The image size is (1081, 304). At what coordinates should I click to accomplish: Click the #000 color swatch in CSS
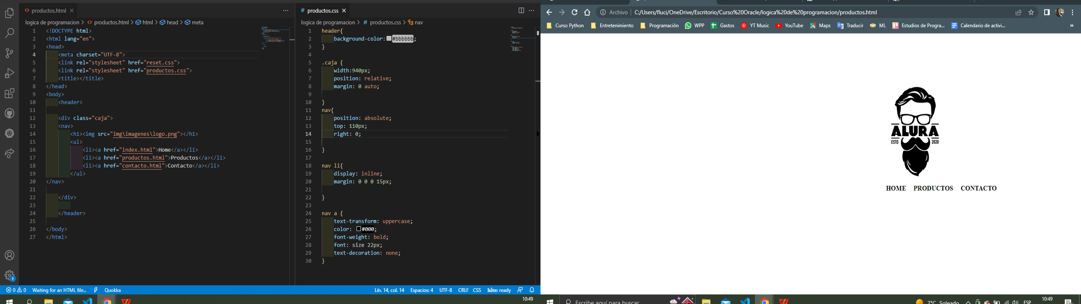point(359,229)
